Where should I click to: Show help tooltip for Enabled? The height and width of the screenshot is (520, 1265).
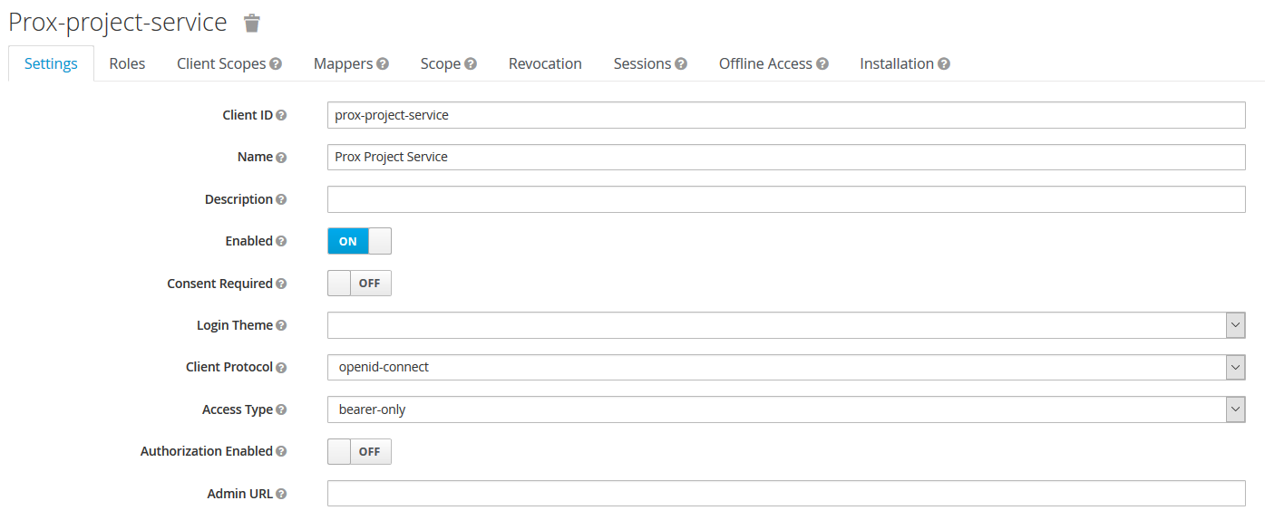click(x=281, y=242)
